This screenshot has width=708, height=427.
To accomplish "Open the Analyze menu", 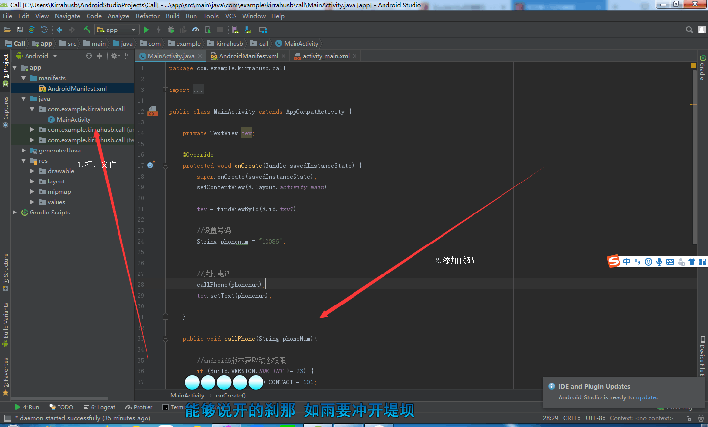I will click(x=118, y=16).
